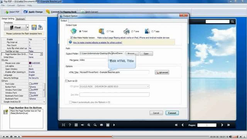Viewport: 247px width, 139px height.
Task: Click Cancel in Output Option dialog
Action: point(156,113)
